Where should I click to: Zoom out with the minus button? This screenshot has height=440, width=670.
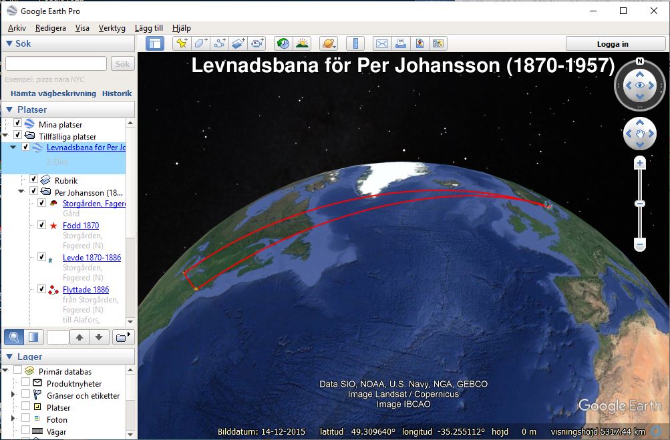640,245
